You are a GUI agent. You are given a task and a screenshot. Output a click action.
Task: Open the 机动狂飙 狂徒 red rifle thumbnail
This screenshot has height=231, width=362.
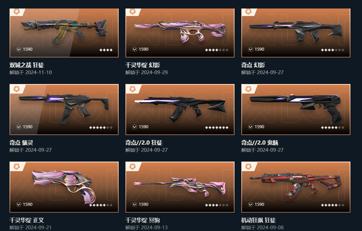pyautogui.click(x=296, y=187)
